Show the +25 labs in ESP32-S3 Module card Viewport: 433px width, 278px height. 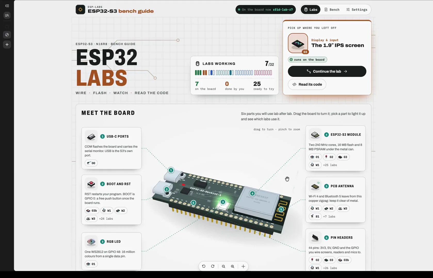(330, 165)
